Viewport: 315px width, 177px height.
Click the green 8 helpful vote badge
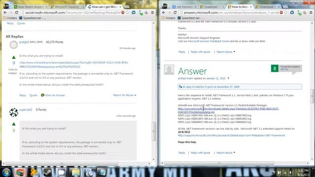(275, 68)
